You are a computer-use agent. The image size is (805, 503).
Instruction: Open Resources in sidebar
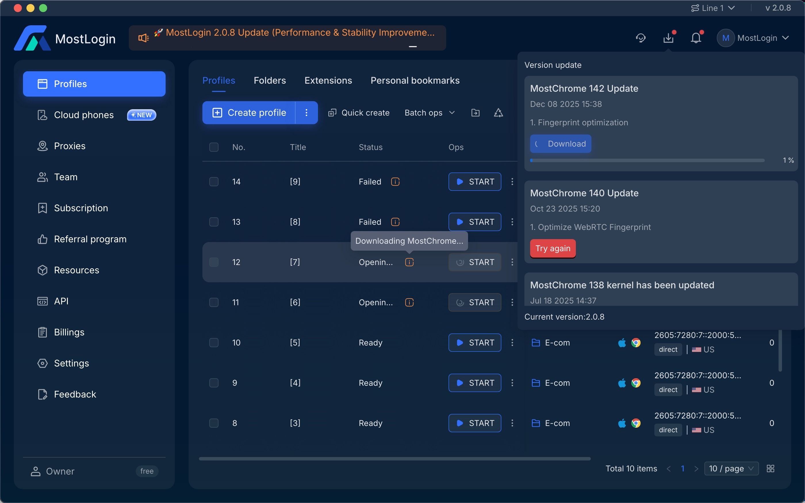94,270
